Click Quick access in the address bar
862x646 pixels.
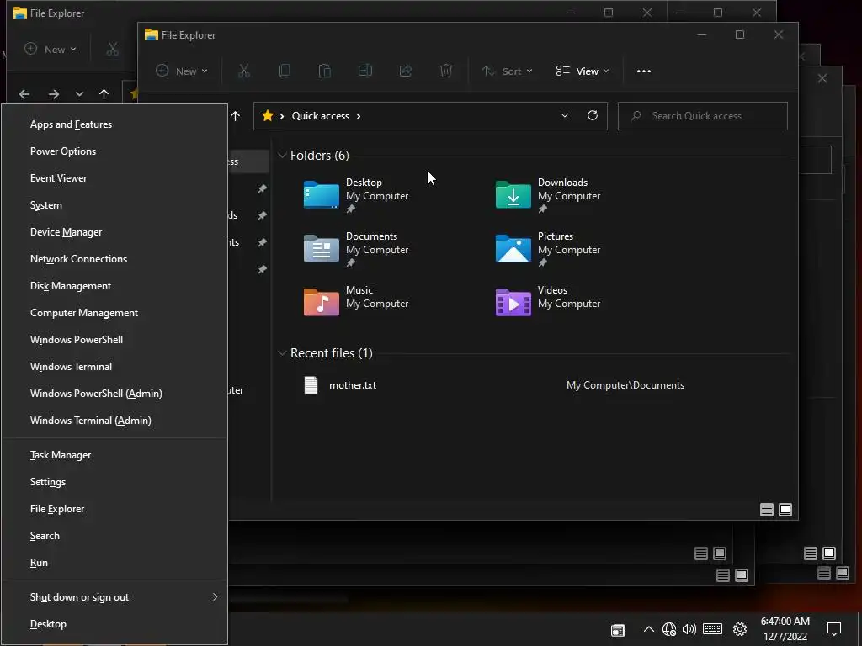pyautogui.click(x=321, y=116)
